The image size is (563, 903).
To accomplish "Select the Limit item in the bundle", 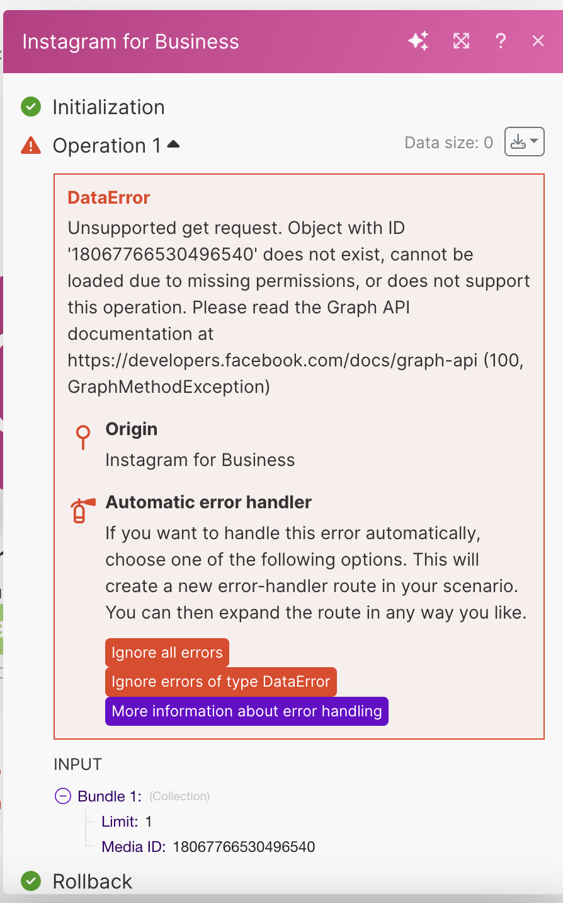I will 120,822.
